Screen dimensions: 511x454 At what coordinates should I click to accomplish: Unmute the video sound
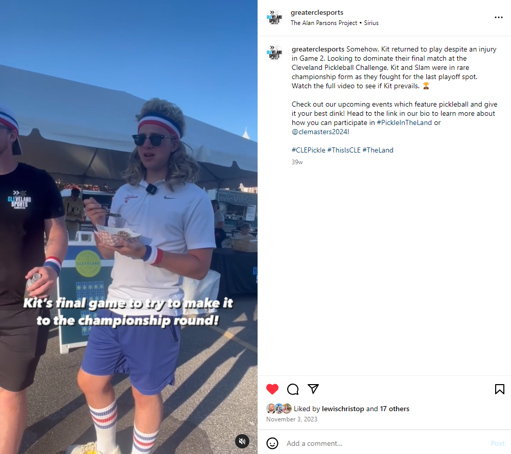[242, 441]
